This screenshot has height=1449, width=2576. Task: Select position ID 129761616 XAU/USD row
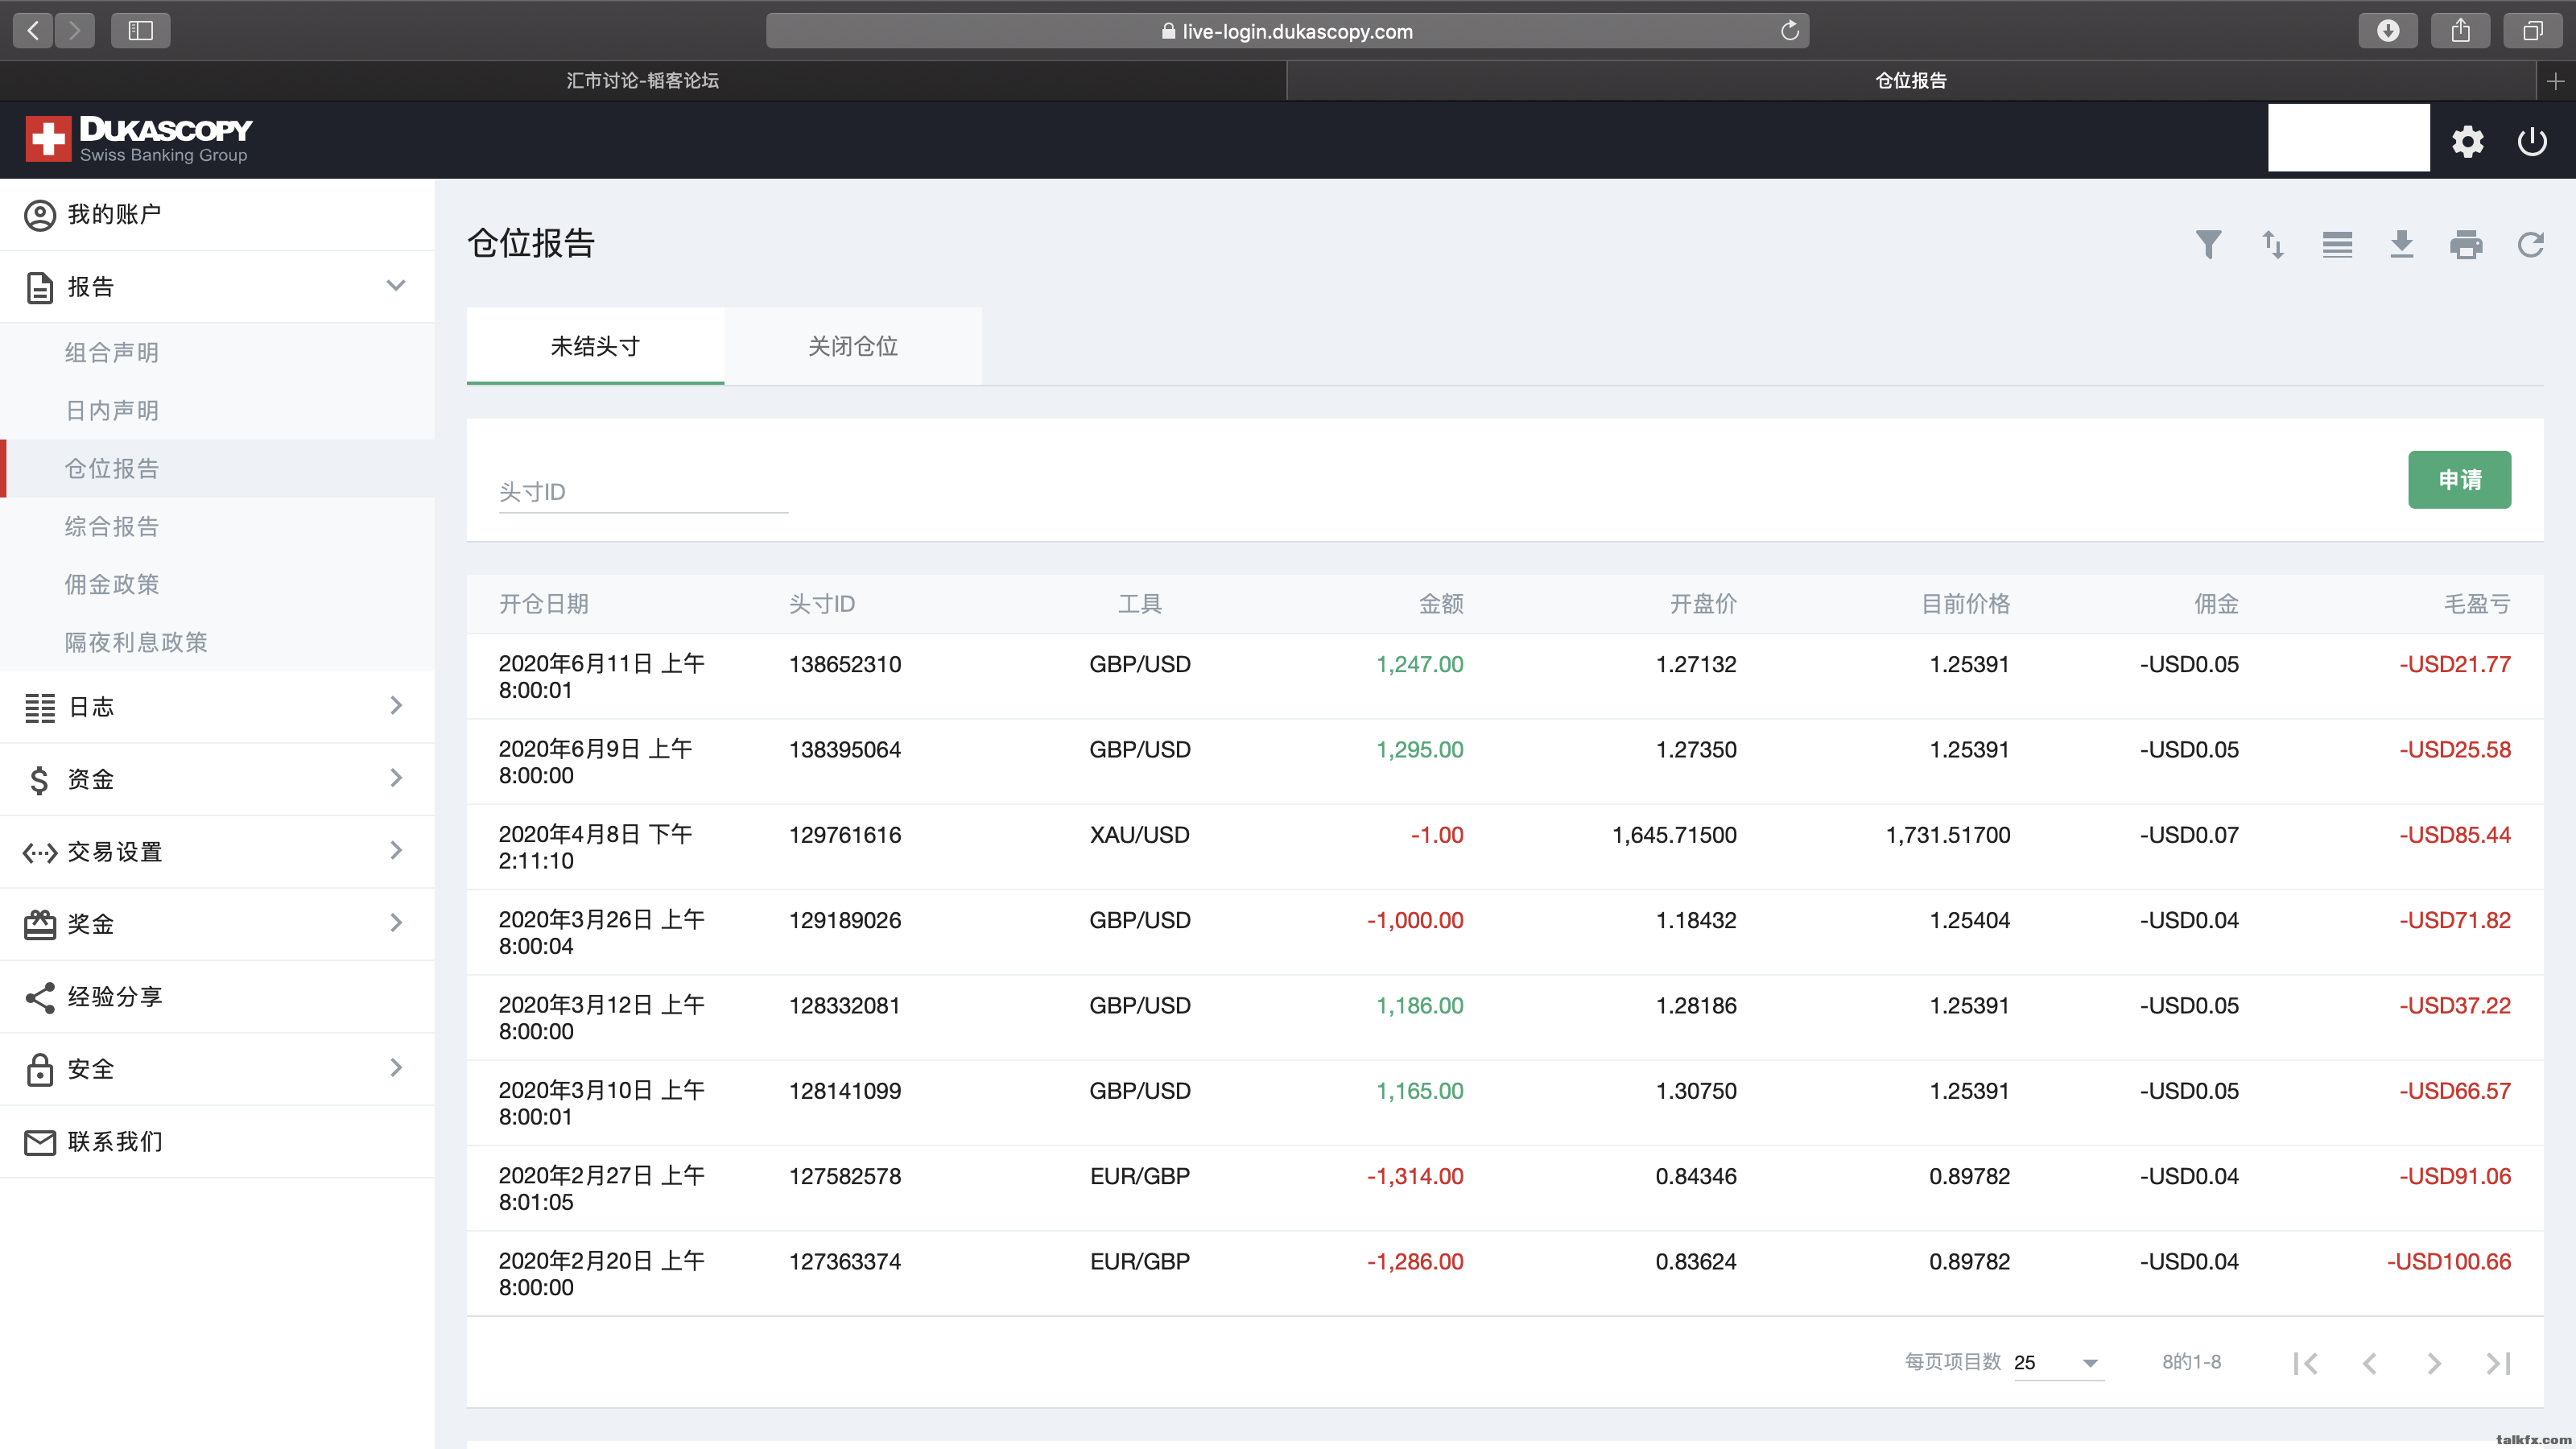(x=845, y=835)
